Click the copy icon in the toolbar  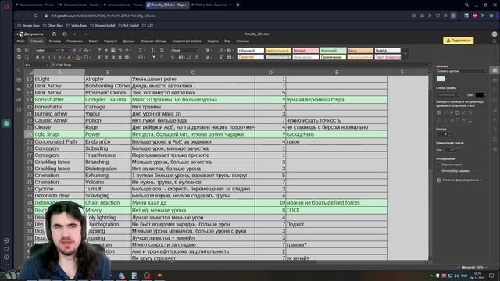(x=19, y=50)
